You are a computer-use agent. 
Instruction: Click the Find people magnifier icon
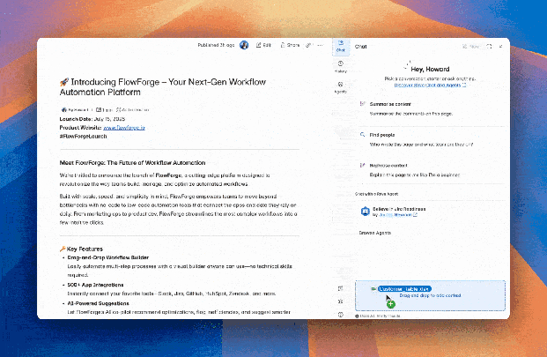pos(363,134)
